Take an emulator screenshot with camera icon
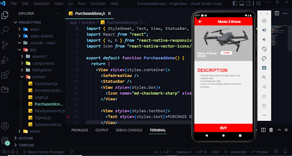This screenshot has width=292, height=156. pos(264,68)
